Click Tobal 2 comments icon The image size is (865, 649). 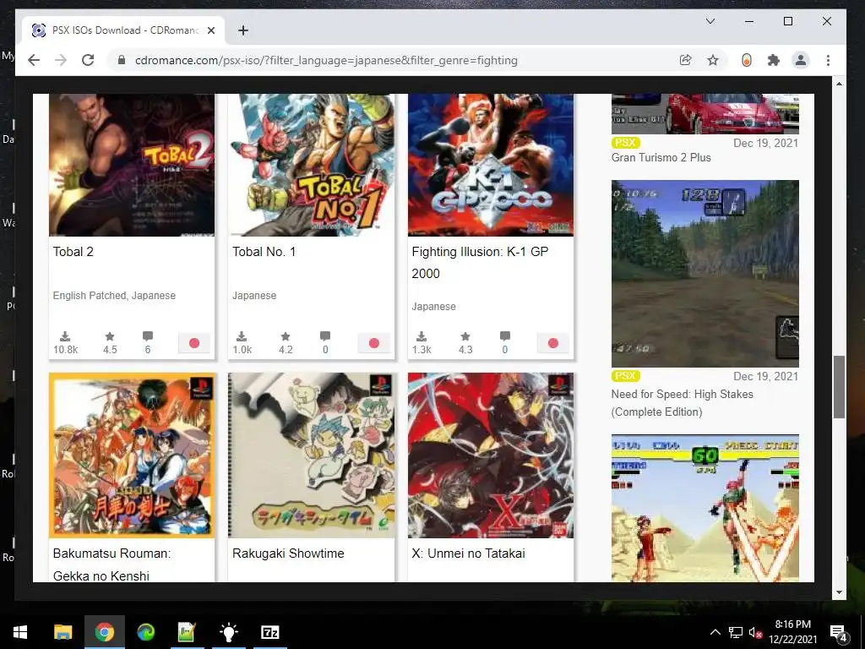point(147,336)
